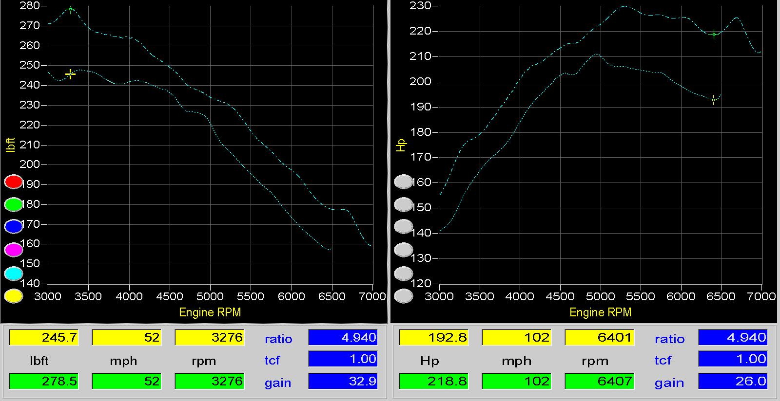Click "Engine RPM" title under torque graph
Viewport: 780px width, 401px height.
(x=210, y=312)
